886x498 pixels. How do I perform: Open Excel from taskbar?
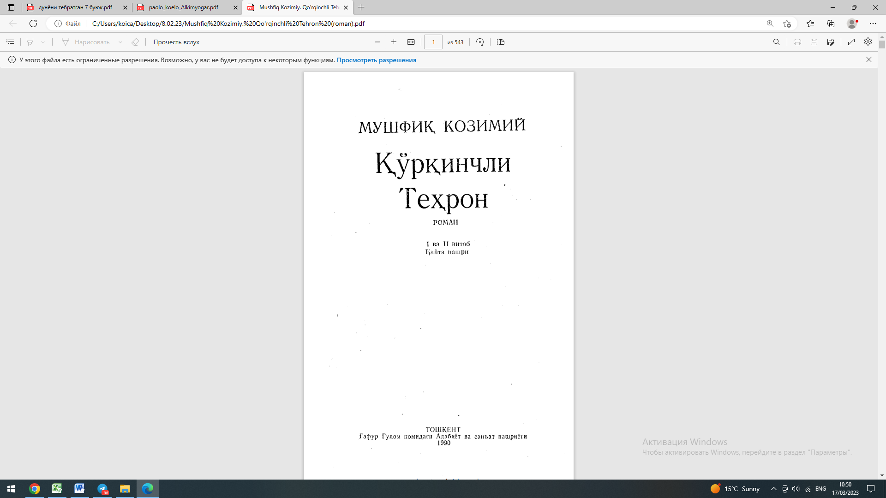57,489
